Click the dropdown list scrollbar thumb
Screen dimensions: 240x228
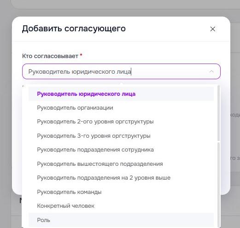pyautogui.click(x=219, y=113)
